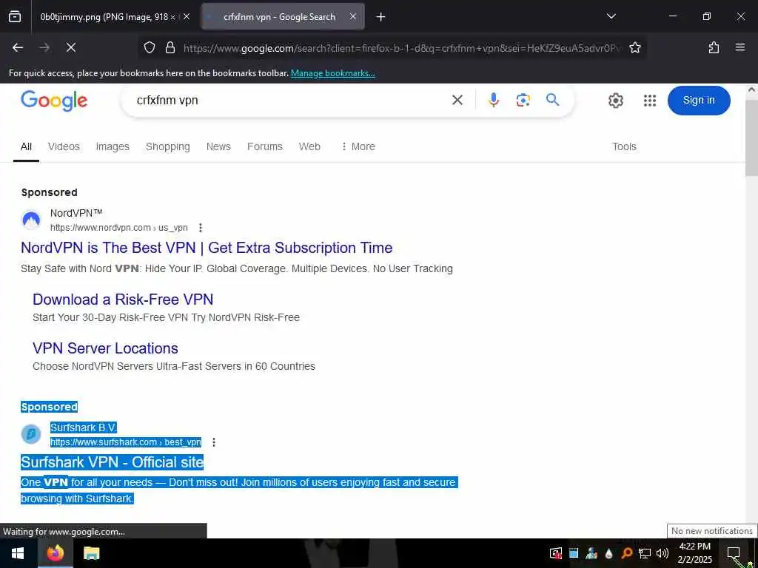758x568 pixels.
Task: Open the Action Center notifications icon
Action: (734, 553)
